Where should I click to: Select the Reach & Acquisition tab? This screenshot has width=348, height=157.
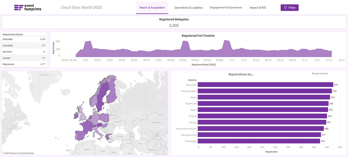tap(152, 8)
